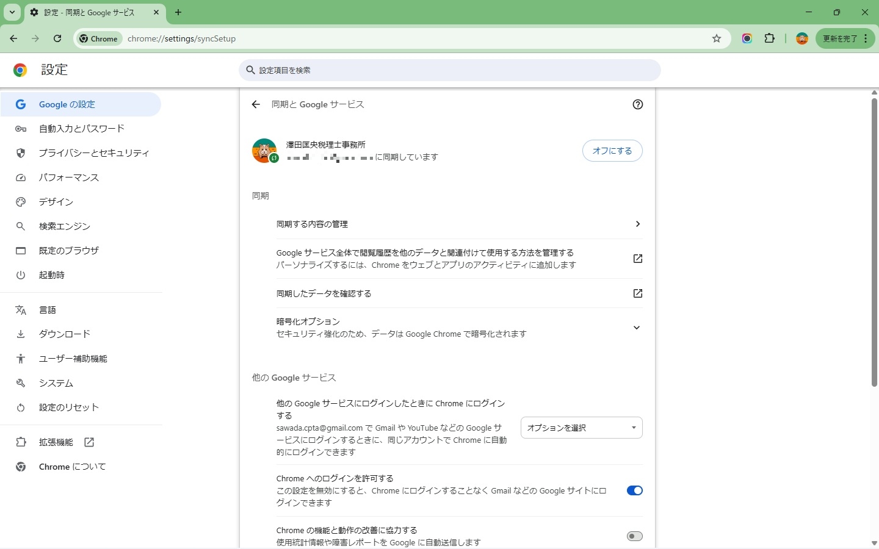The image size is (879, 549).
Task: Toggle Chrome へのログインを許可する switch
Action: (x=635, y=490)
